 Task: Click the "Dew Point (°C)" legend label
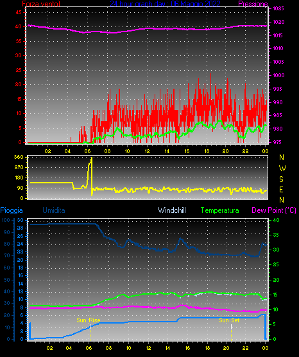point(274,210)
